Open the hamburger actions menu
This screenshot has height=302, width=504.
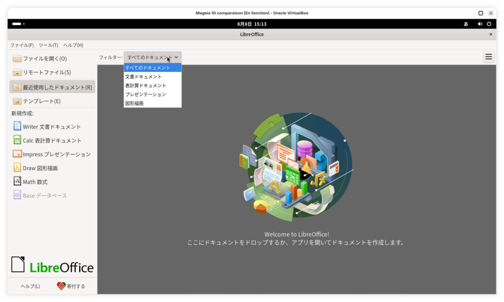489,57
